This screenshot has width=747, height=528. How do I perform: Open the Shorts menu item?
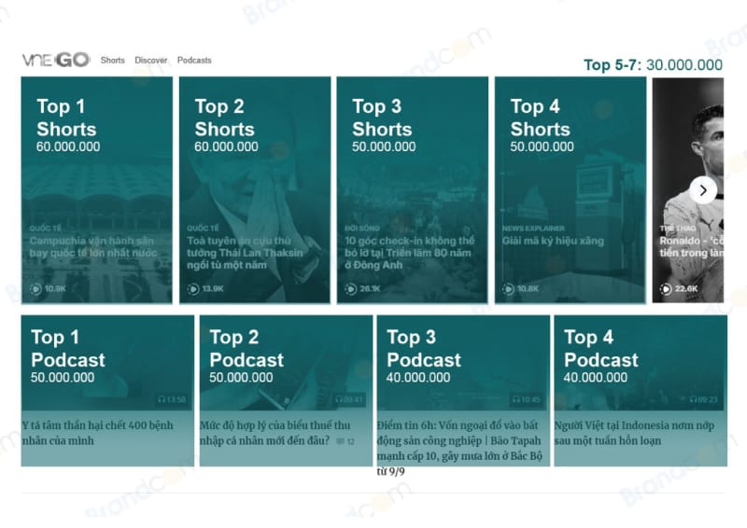tap(113, 61)
